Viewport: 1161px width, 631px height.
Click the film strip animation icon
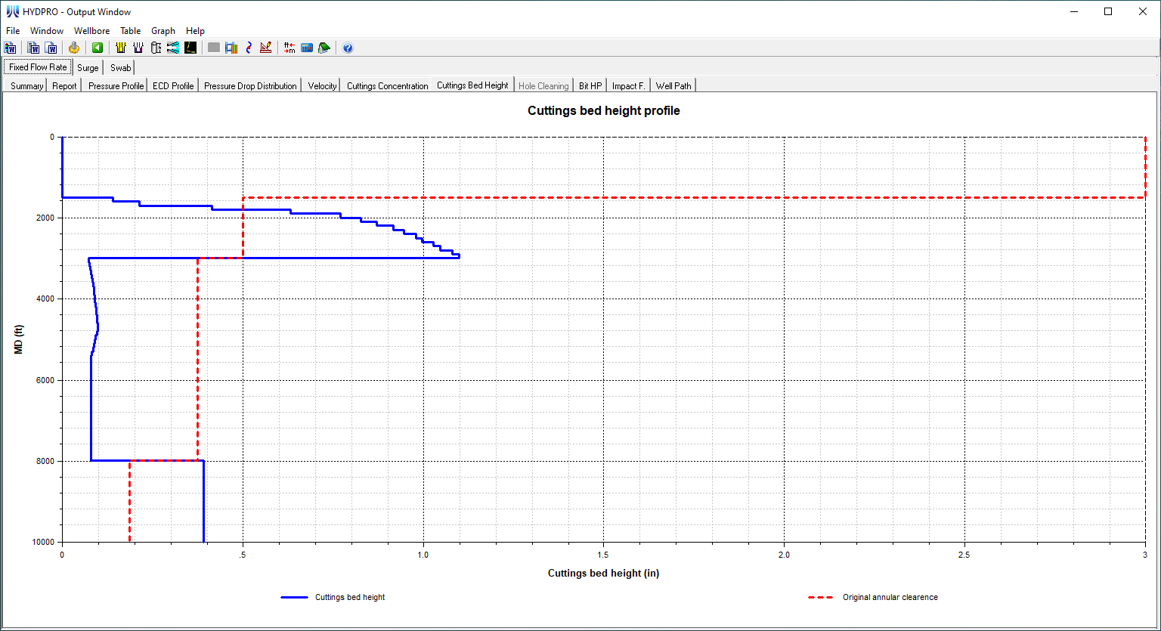pyautogui.click(x=231, y=48)
